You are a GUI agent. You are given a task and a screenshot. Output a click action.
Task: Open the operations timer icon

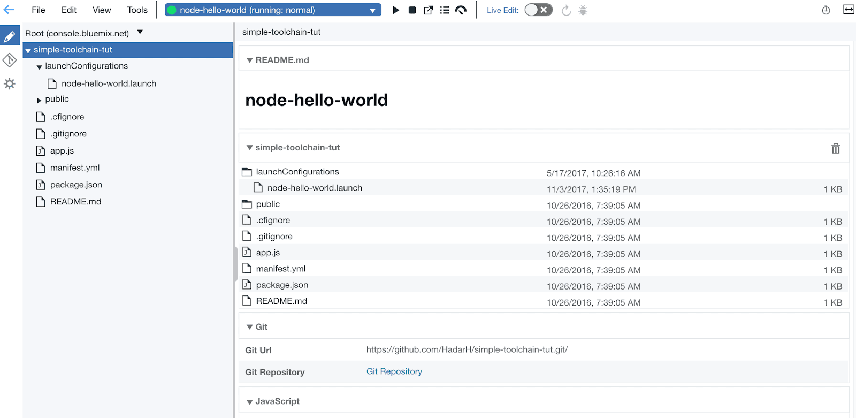point(826,10)
